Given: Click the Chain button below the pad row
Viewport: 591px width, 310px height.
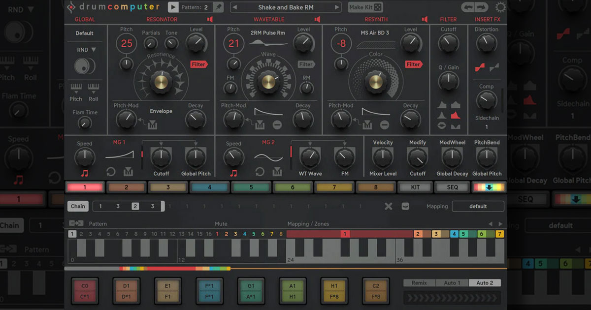Looking at the screenshot, I should pos(77,206).
